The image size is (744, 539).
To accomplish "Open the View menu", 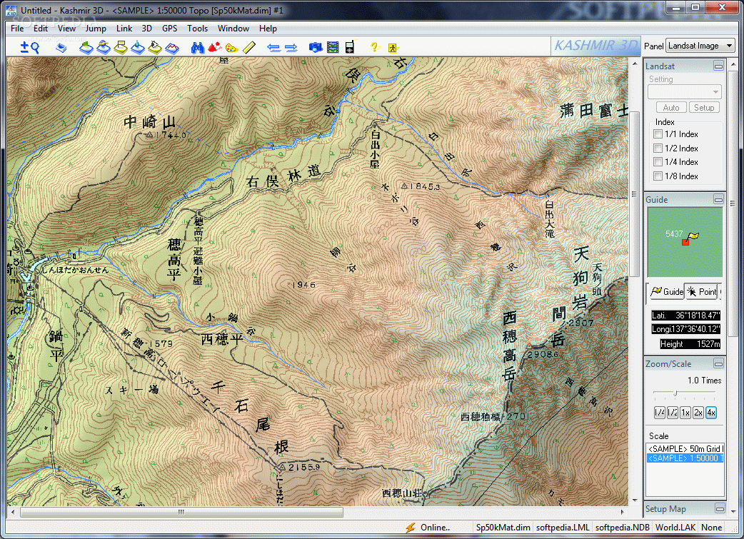I will click(66, 29).
